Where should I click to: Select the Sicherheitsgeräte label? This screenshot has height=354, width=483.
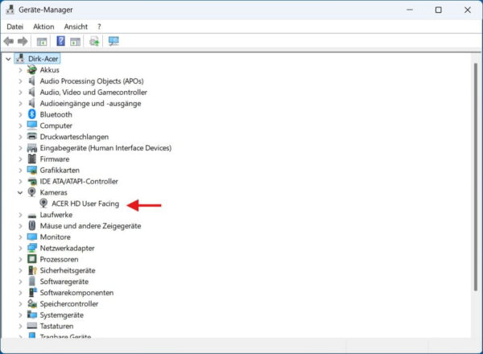68,270
